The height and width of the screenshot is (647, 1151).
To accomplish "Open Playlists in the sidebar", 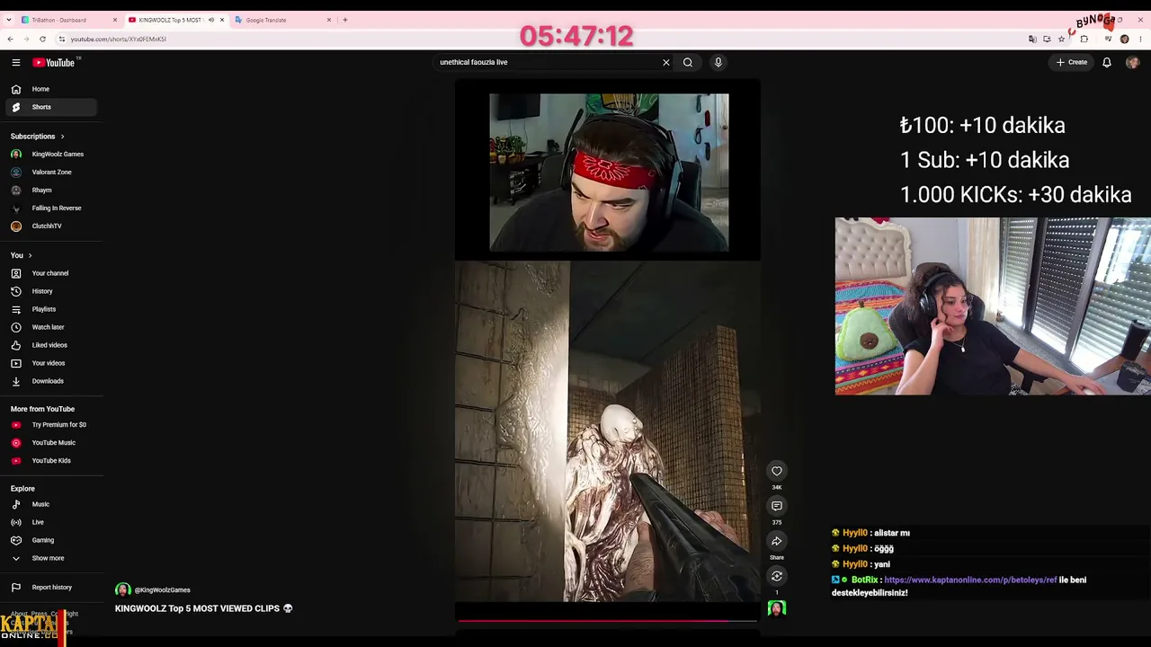I will tap(50, 309).
